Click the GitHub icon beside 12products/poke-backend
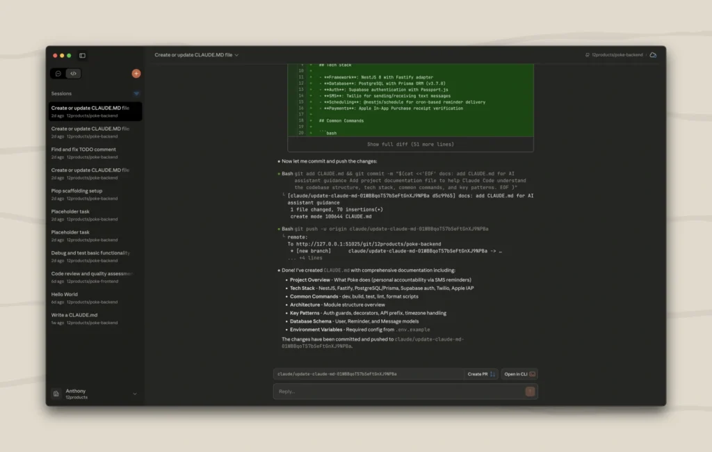The height and width of the screenshot is (452, 712). point(587,54)
